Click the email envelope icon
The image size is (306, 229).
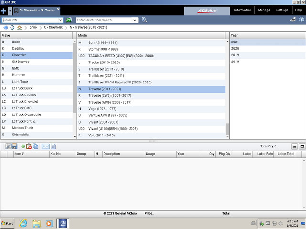46,146
